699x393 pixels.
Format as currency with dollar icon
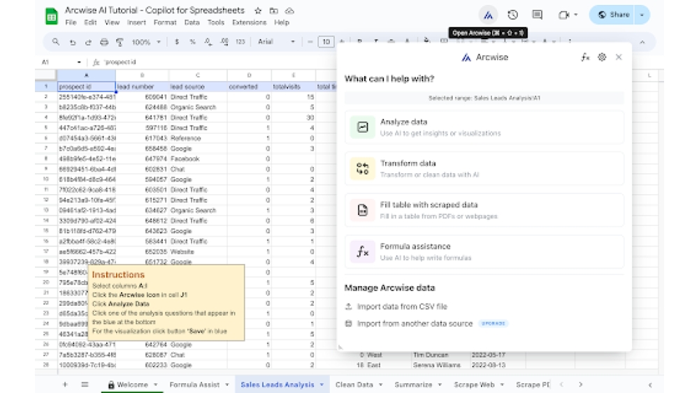(x=177, y=42)
